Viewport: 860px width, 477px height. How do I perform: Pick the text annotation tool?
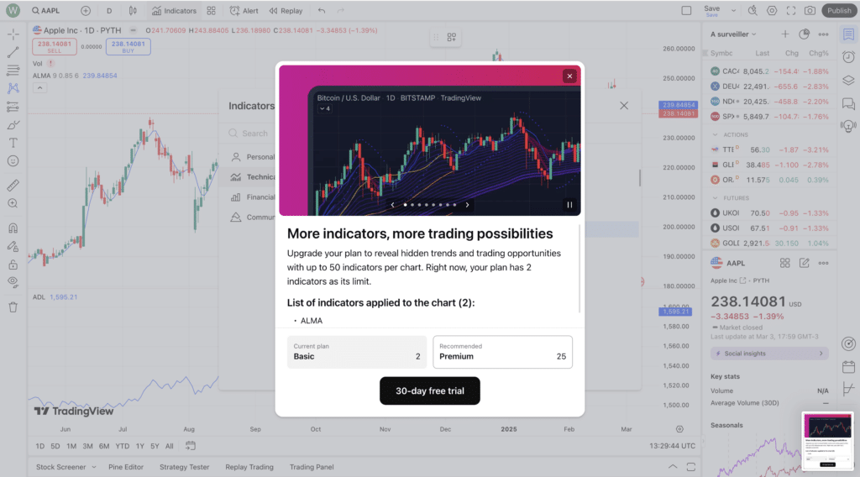pyautogui.click(x=13, y=143)
